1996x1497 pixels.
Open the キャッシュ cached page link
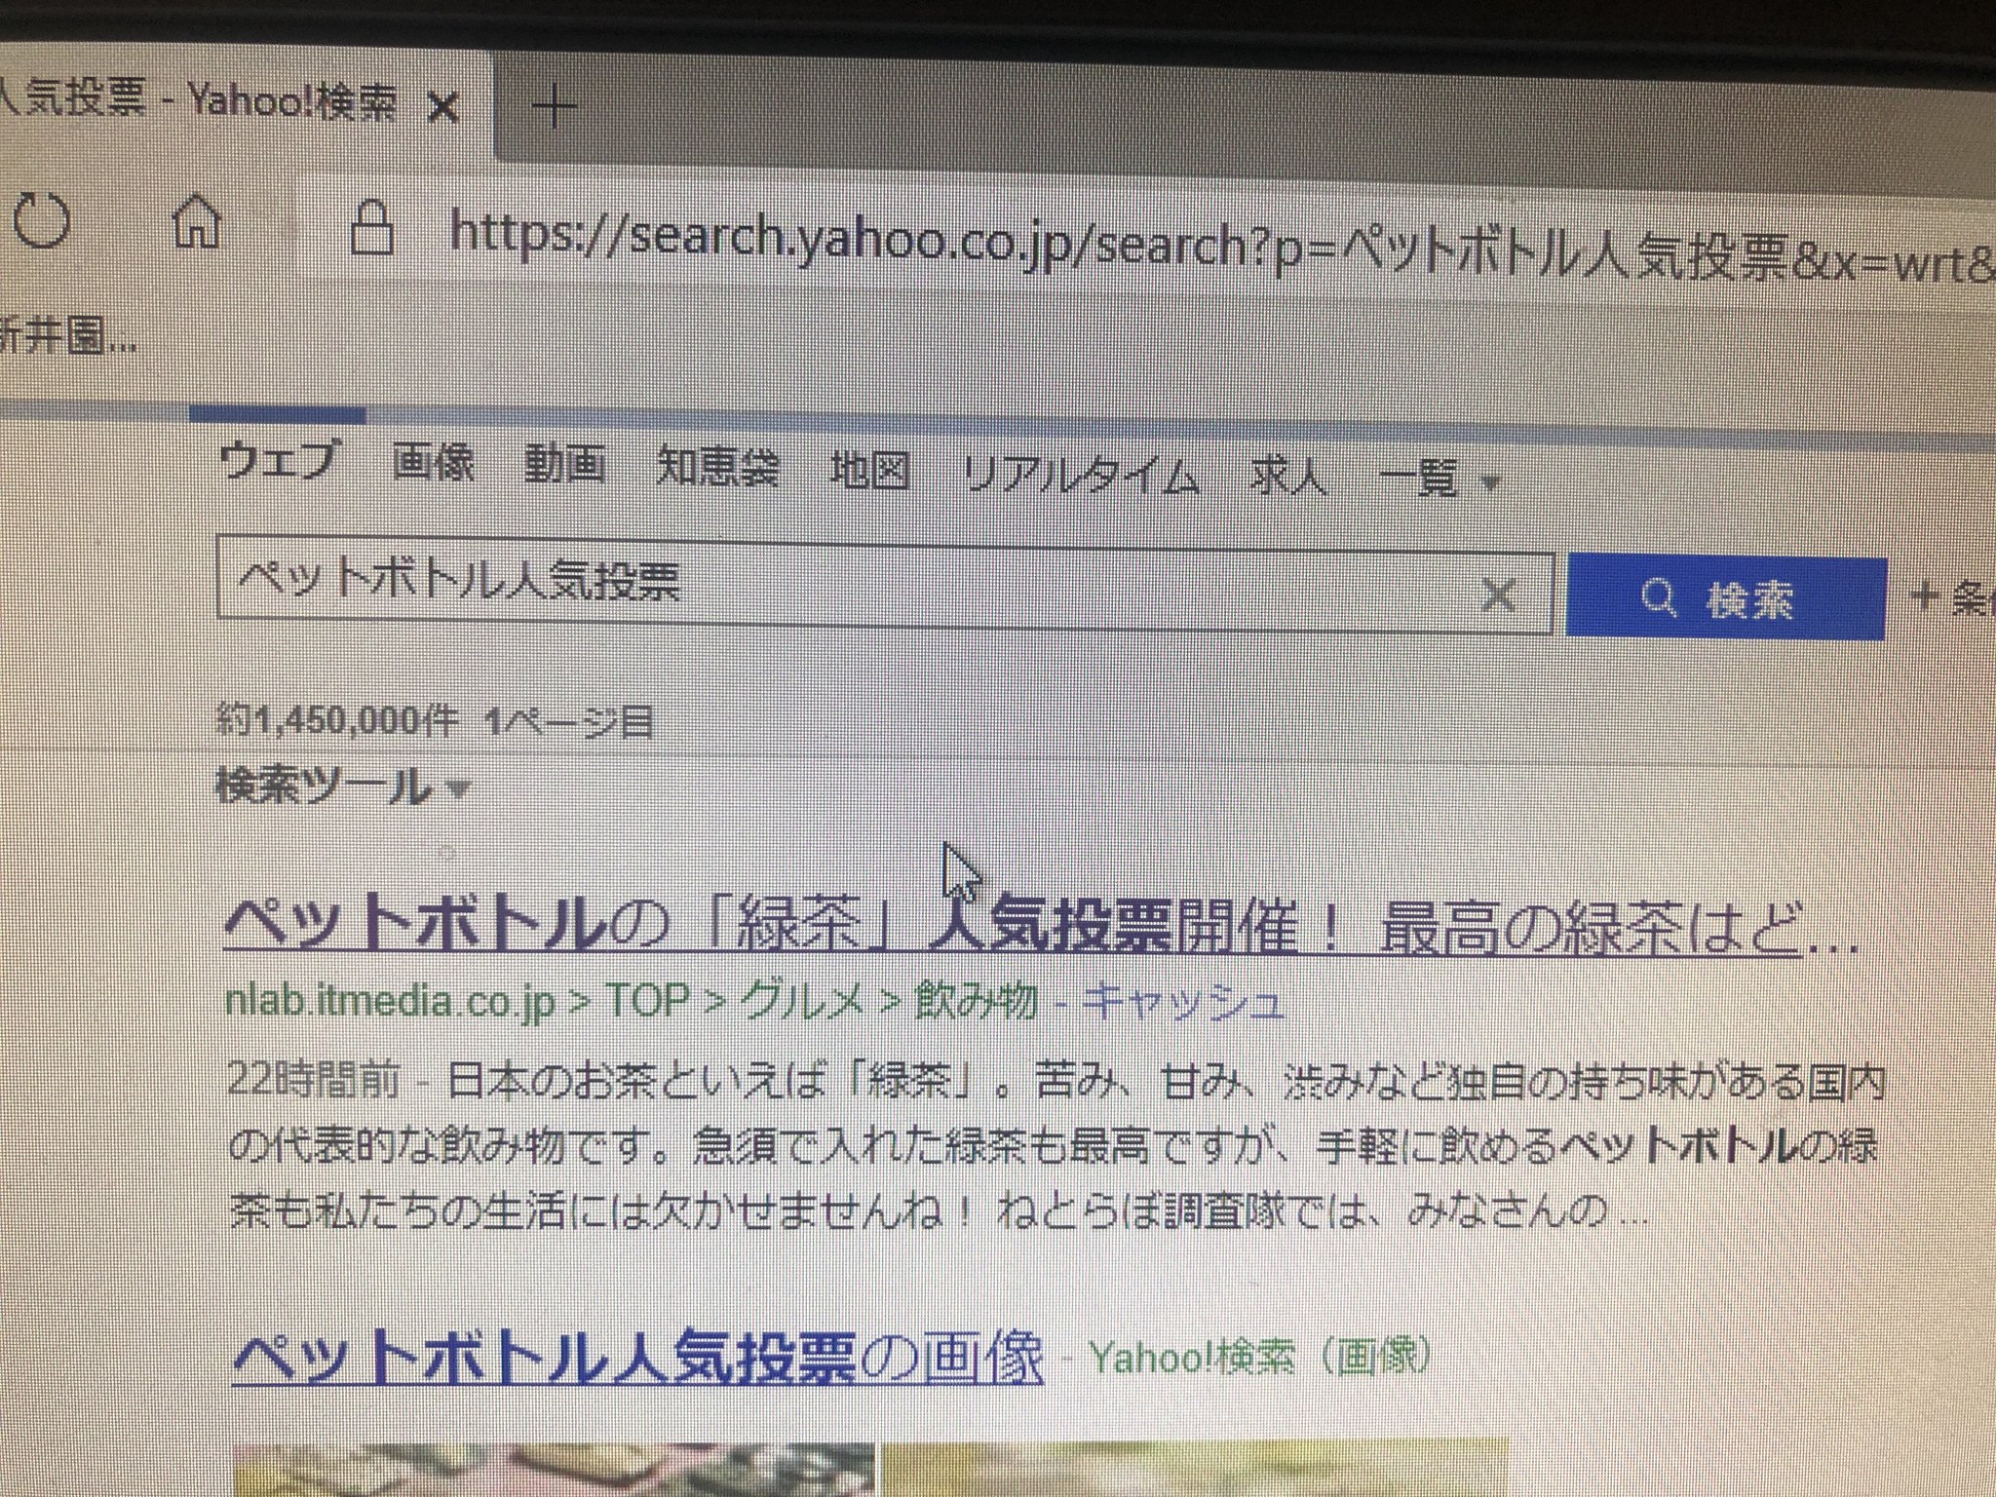pos(1184,1002)
